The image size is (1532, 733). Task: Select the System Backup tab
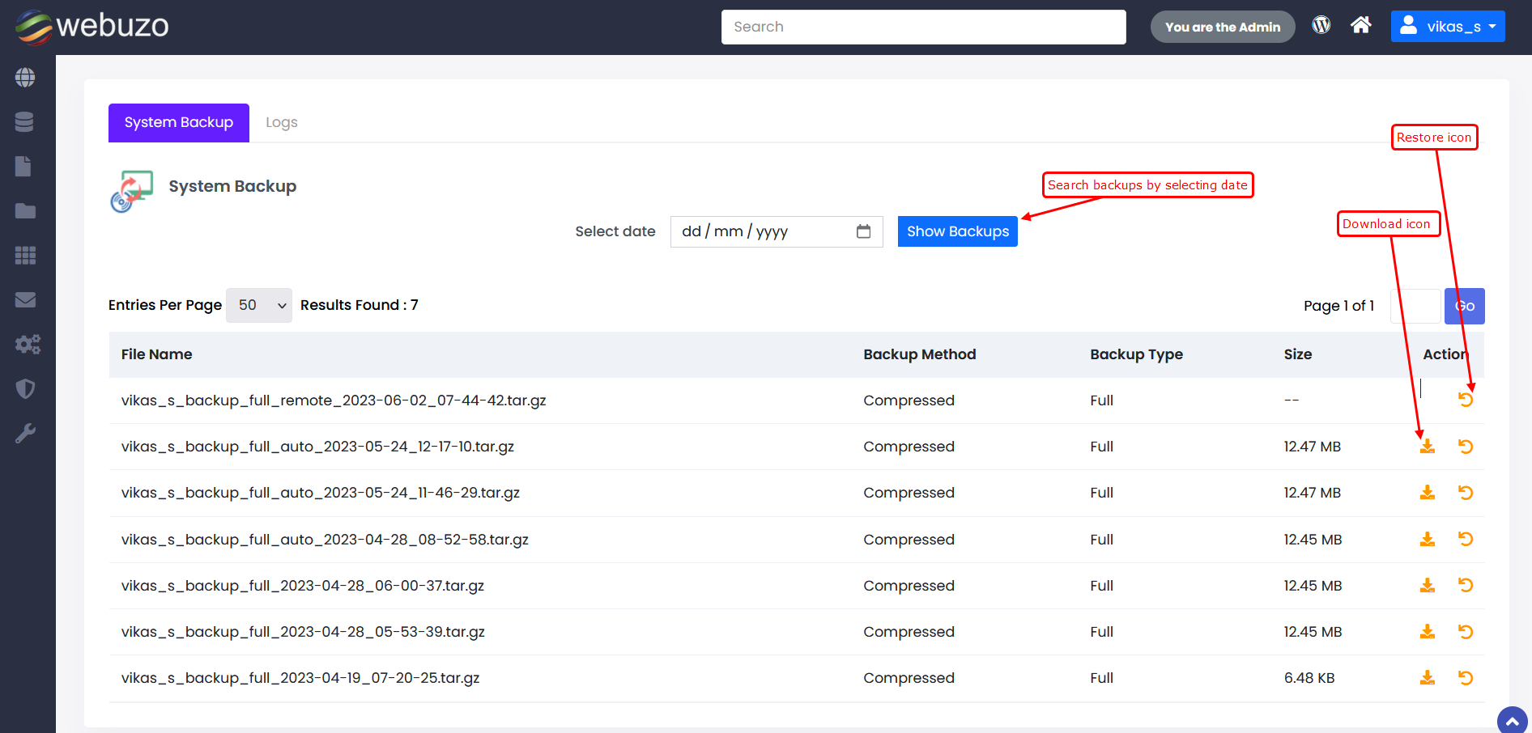pyautogui.click(x=179, y=123)
